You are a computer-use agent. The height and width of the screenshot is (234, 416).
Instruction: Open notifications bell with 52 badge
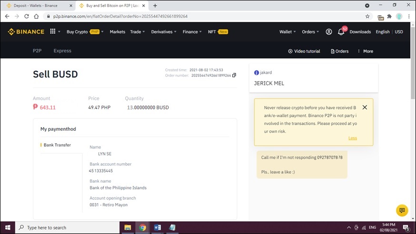pyautogui.click(x=341, y=32)
